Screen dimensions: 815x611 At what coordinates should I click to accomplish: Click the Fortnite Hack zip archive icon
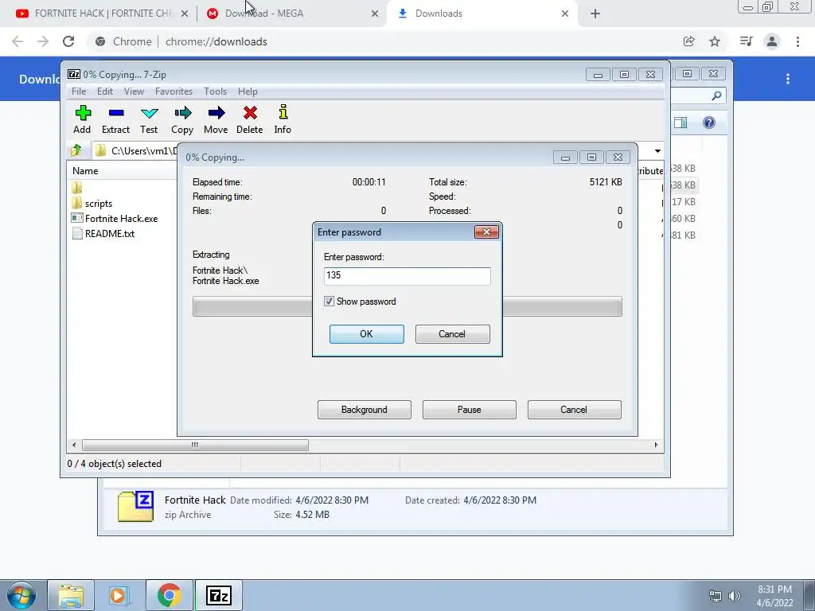[x=135, y=507]
